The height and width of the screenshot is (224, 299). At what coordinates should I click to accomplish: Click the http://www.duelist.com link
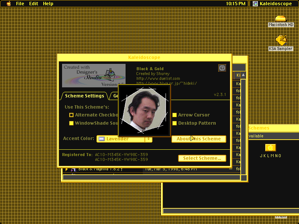[x=158, y=78]
